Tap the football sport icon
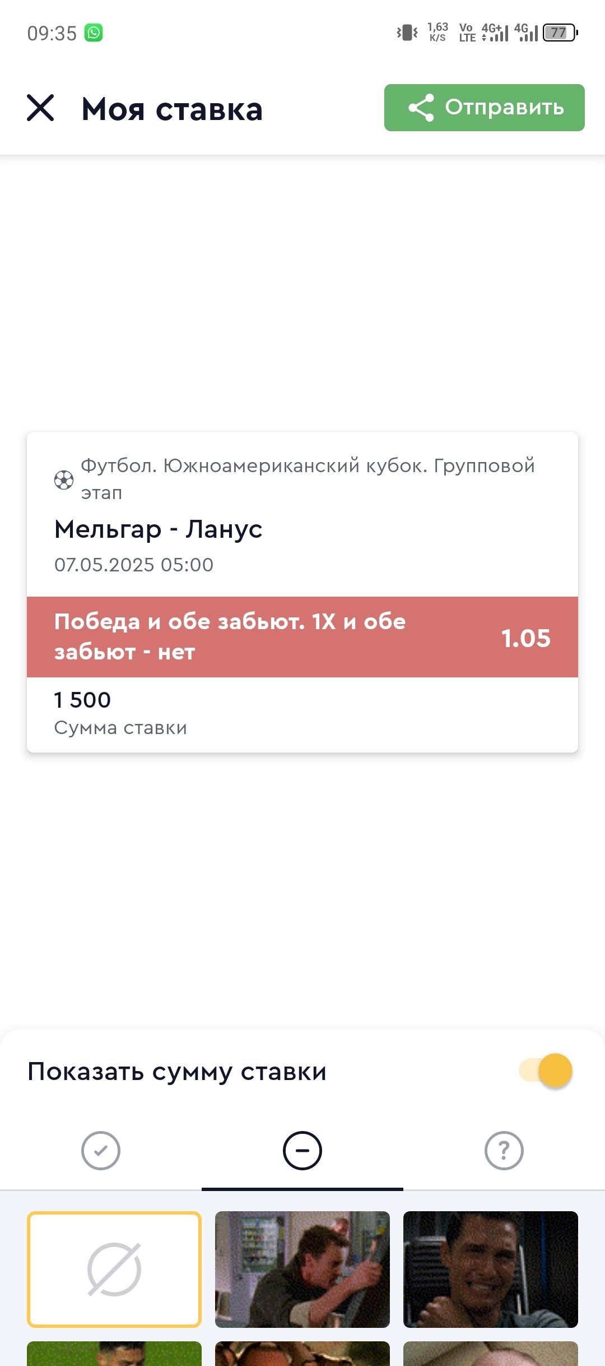605x1366 pixels. (64, 480)
